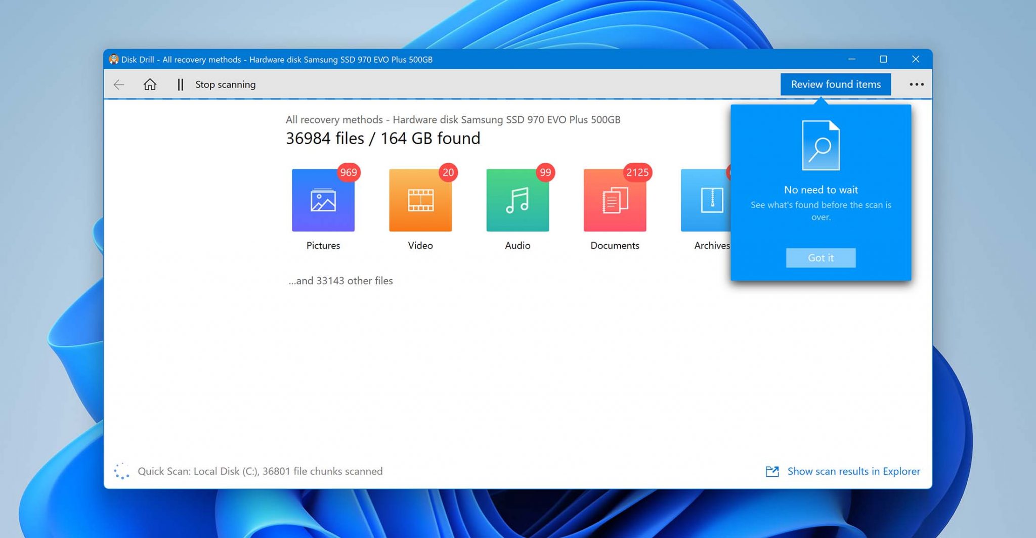Click the 2125 badge on Documents
1036x538 pixels.
click(637, 172)
